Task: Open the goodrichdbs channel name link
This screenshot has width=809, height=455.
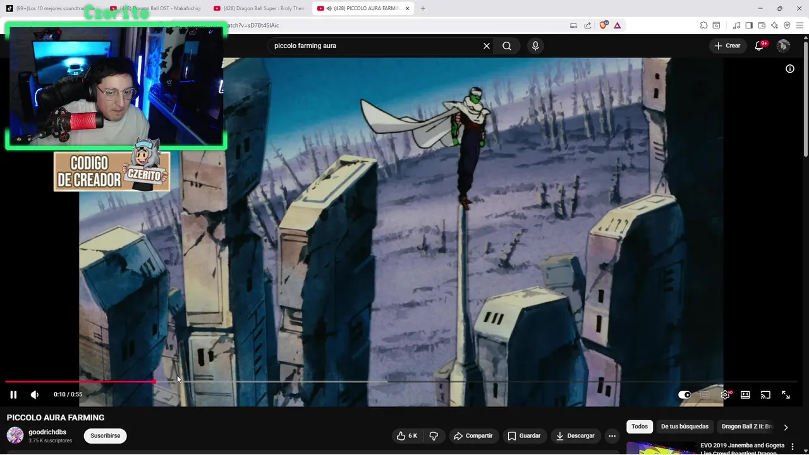Action: [47, 432]
